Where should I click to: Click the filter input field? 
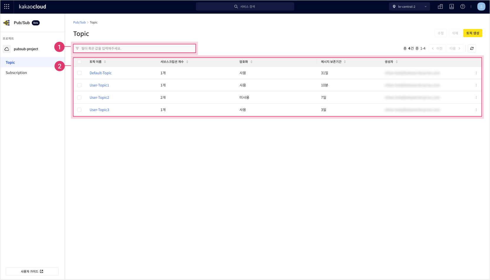pos(134,48)
